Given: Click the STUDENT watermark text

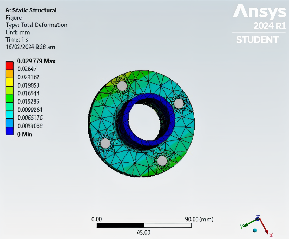Looking at the screenshot, I should coord(257,40).
